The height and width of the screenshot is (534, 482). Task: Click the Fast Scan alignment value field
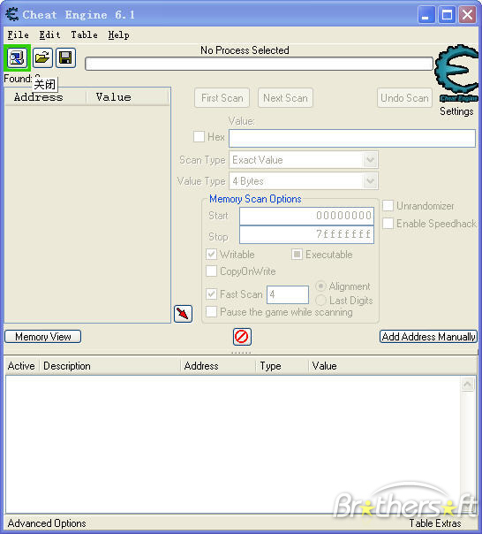point(288,294)
